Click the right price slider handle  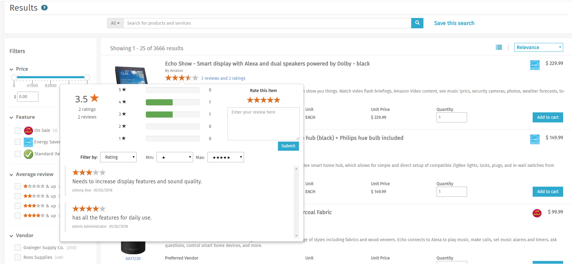click(87, 77)
